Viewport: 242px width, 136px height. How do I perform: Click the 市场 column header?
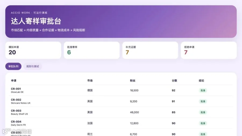point(90,80)
